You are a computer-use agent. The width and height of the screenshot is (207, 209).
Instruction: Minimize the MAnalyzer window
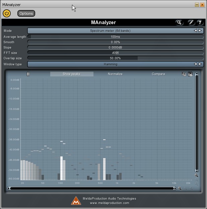[197, 5]
